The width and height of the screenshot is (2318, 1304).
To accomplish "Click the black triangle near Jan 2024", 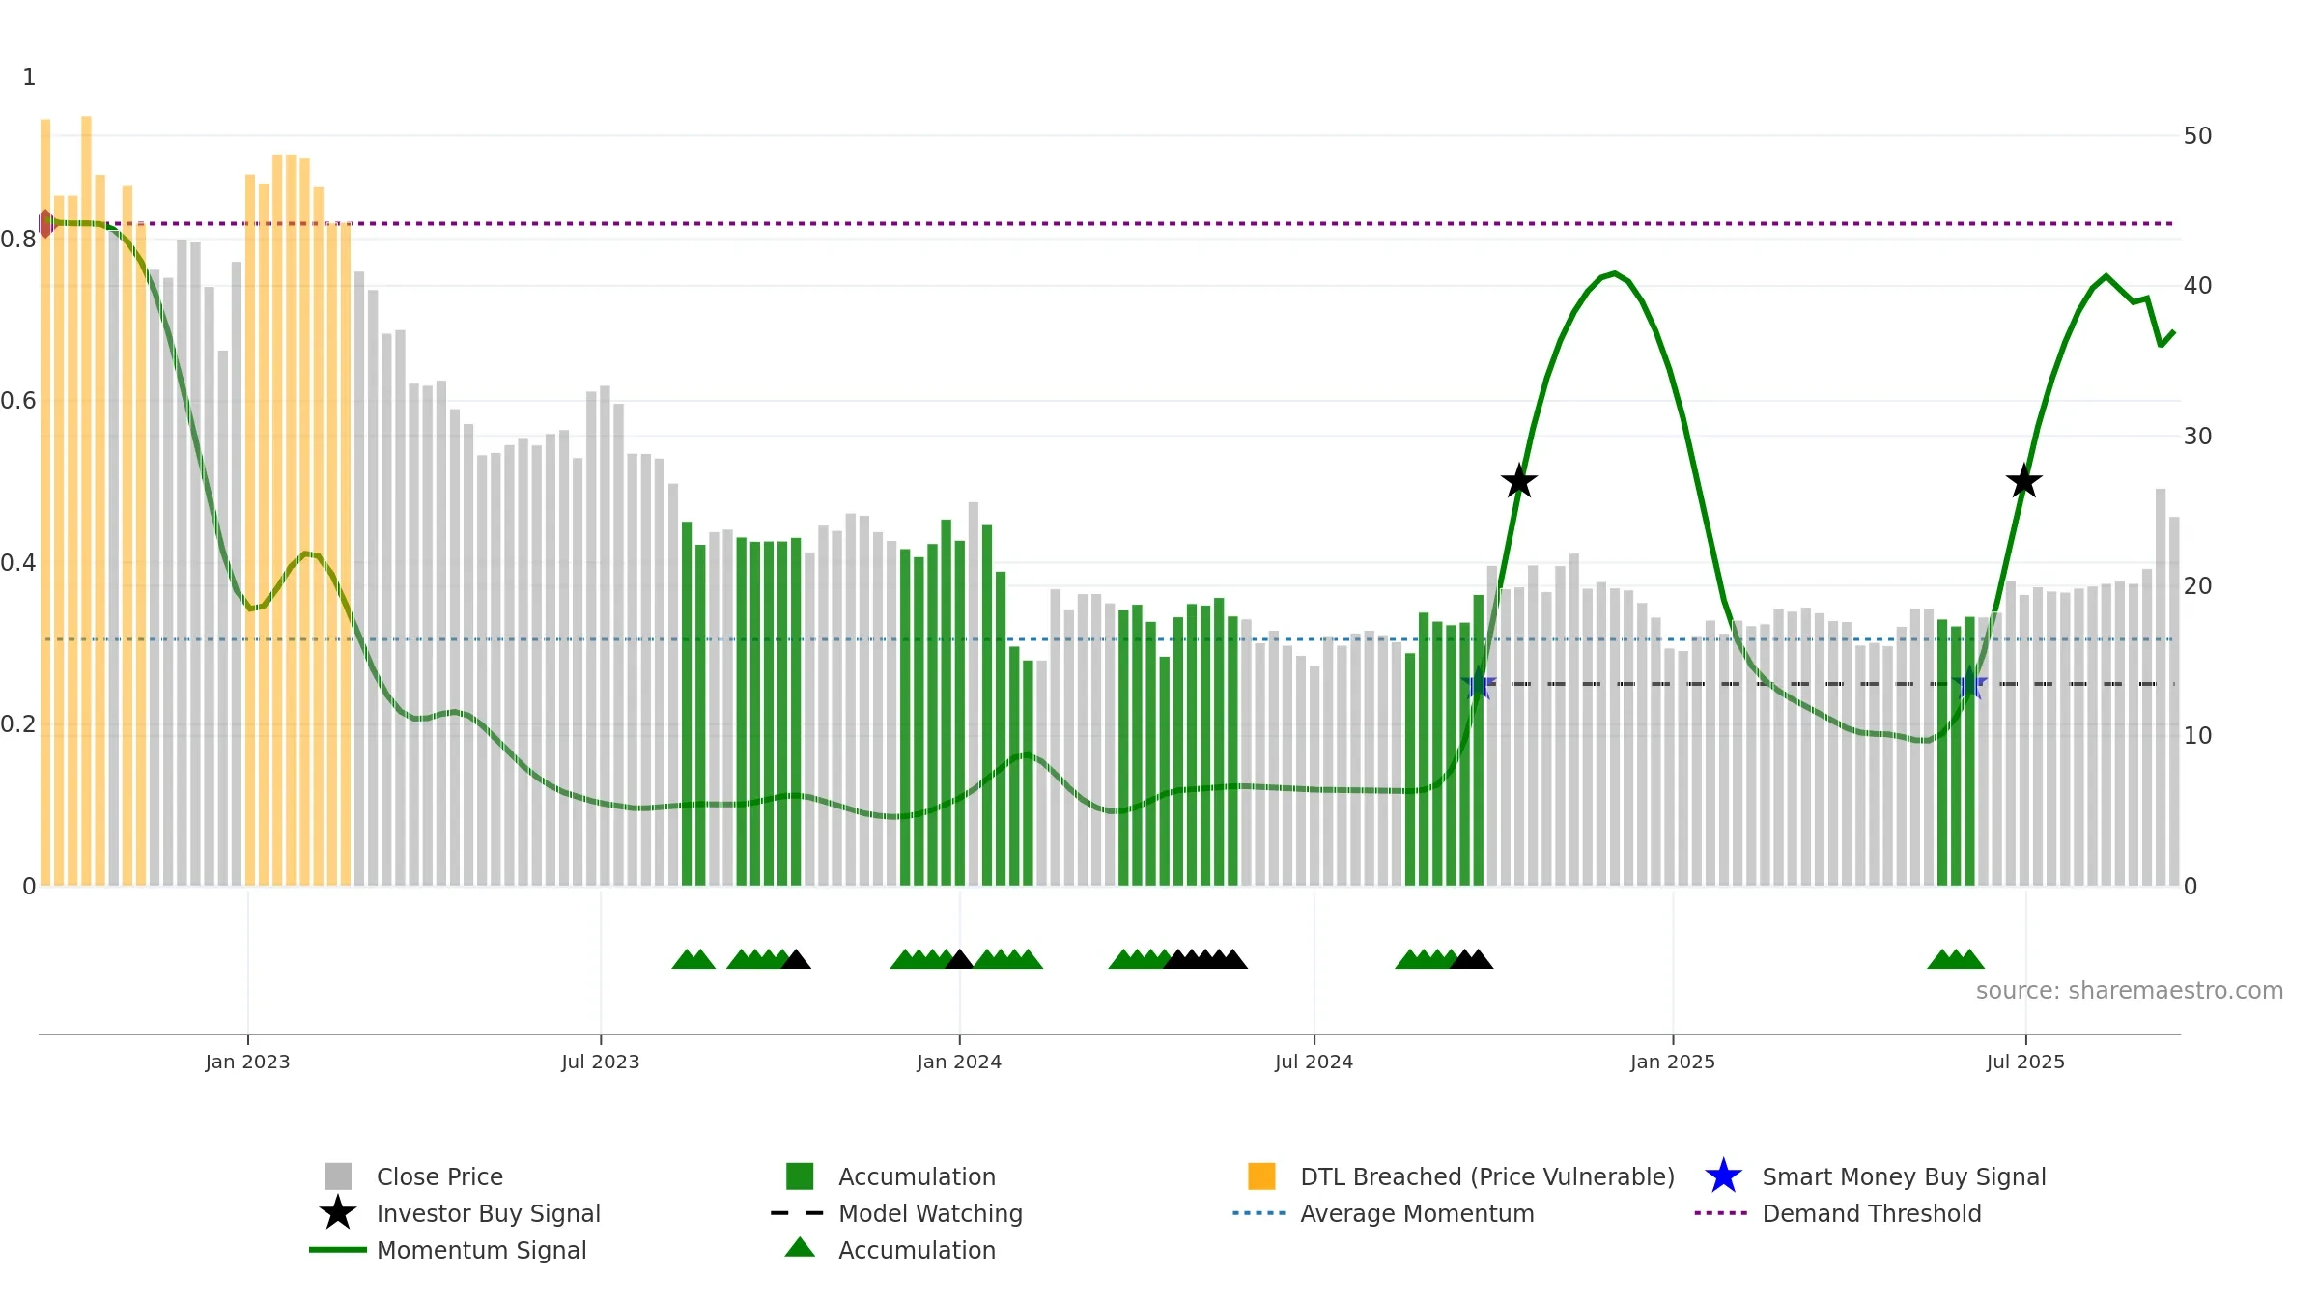I will pos(959,959).
